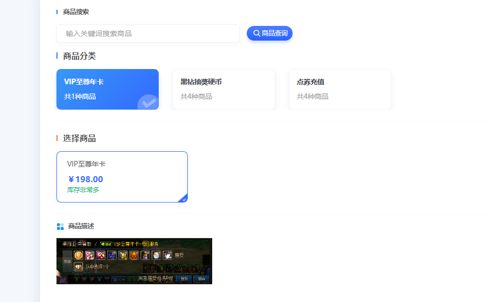
Task: Click the 商品查询 search button
Action: (x=270, y=33)
